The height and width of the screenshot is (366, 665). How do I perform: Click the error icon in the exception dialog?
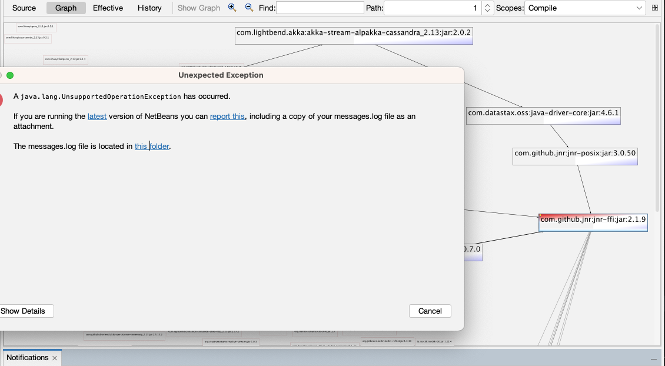point(2,99)
